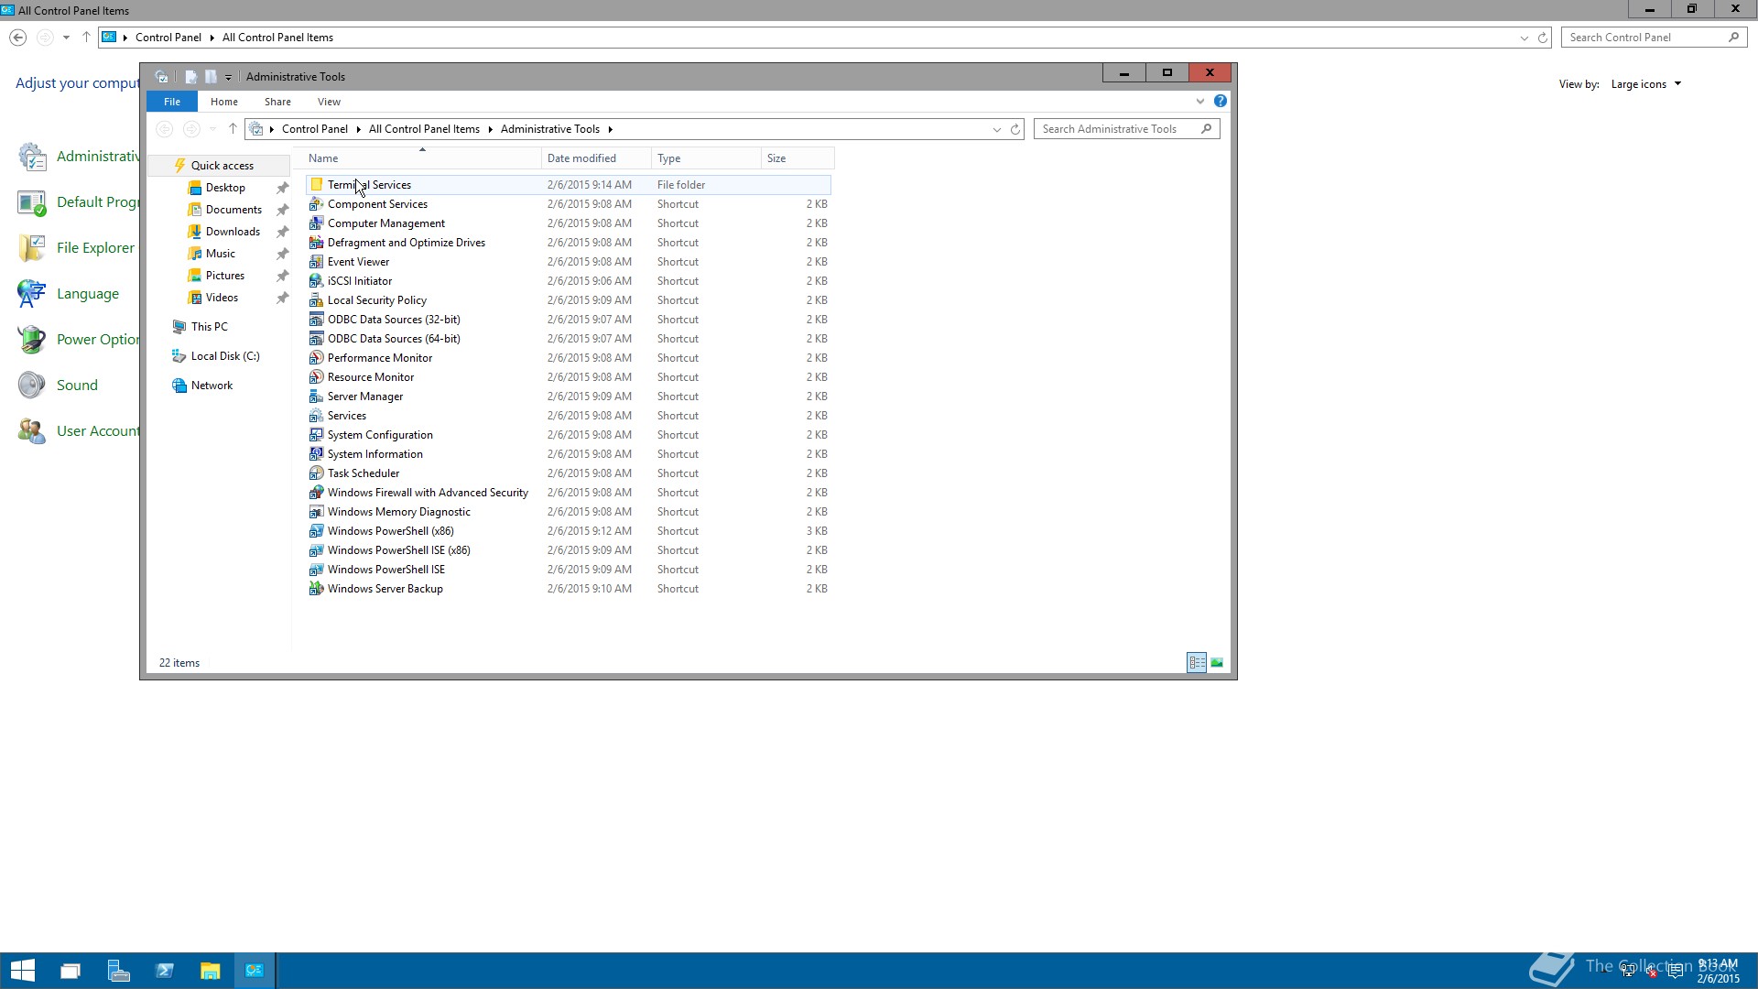Click the Windows Start button
1758x989 pixels.
[23, 971]
